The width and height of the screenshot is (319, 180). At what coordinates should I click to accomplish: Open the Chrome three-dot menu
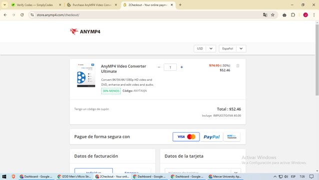pyautogui.click(x=314, y=15)
